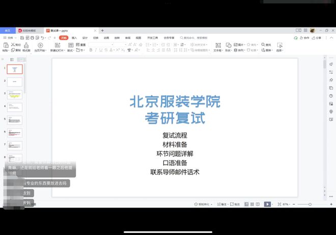Image resolution: width=336 pixels, height=235 pixels.
Task: Open a new document tab with plus
Action: pos(102,31)
